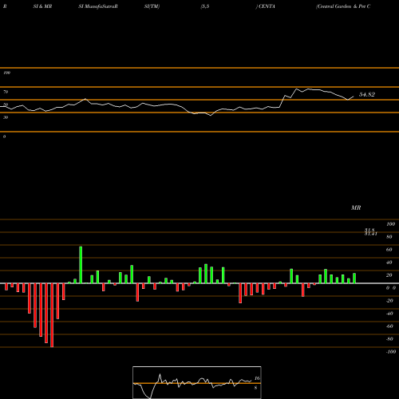The image size is (399, 399).
Task: Click the 'SI & MR' header text
Action: pyautogui.click(x=42, y=6)
